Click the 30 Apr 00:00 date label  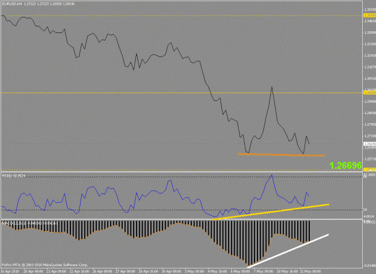(171, 272)
